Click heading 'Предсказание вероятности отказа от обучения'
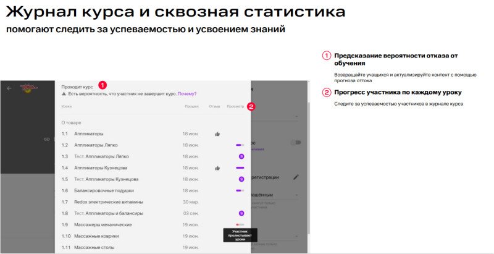The width and height of the screenshot is (494, 254). tap(396, 59)
